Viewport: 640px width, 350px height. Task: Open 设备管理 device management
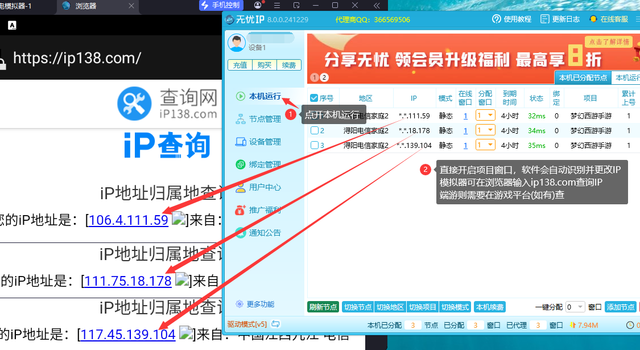[x=258, y=142]
